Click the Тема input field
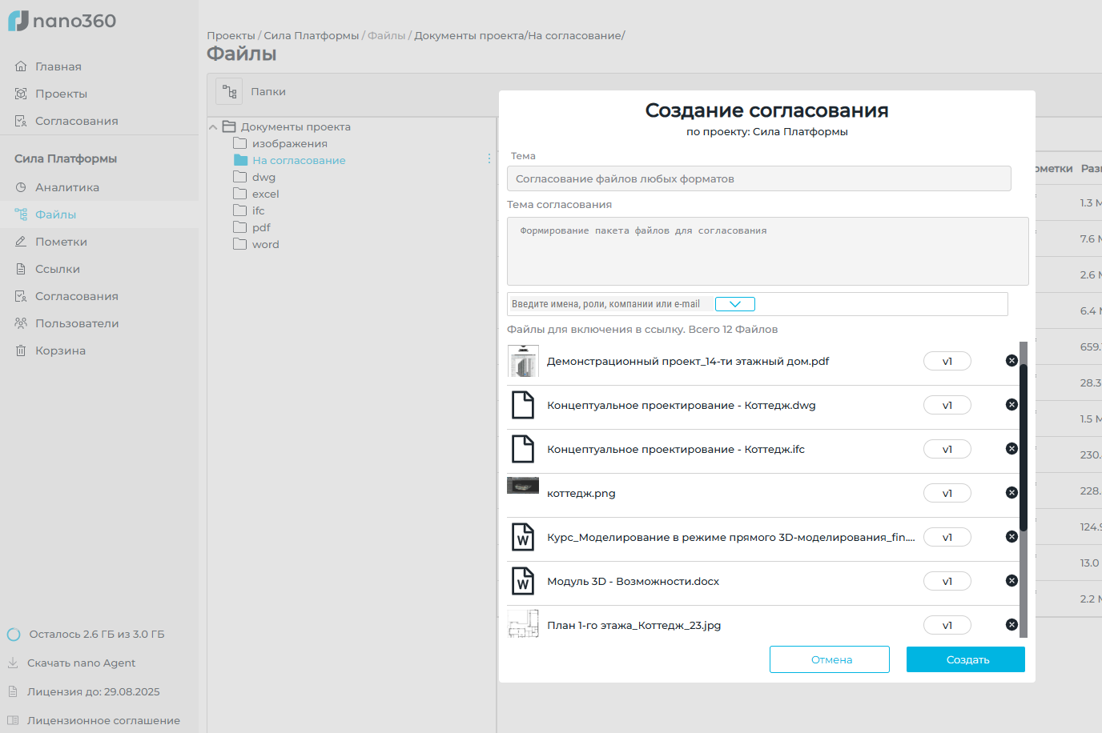Screen dimensions: 1102x733 point(758,178)
